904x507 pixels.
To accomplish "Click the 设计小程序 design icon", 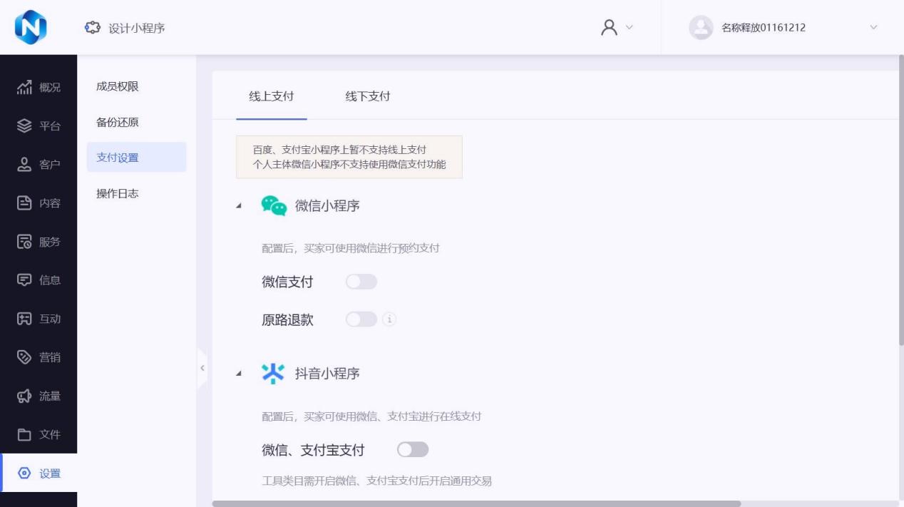I will point(93,28).
